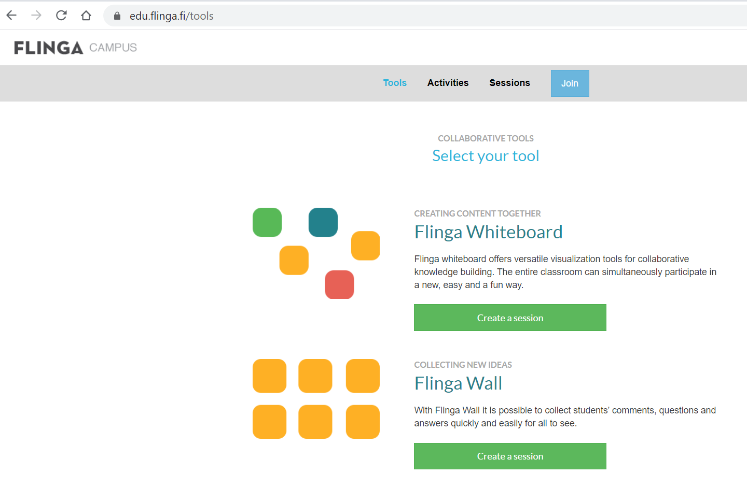This screenshot has width=747, height=488.
Task: Click the Flinga Wall heading
Action: (x=458, y=383)
